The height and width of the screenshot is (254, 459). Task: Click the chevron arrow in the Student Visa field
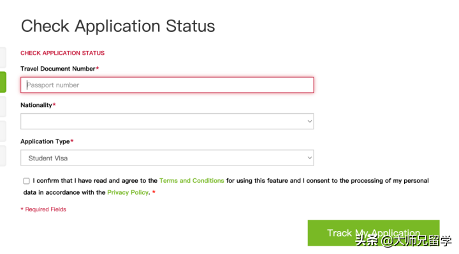point(309,158)
